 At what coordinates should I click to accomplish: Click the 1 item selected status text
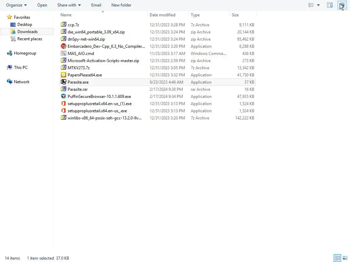tap(40, 258)
